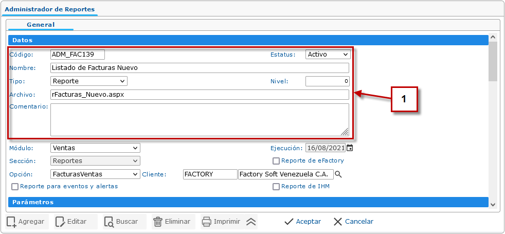Click the Imprimir button label

[x=227, y=222]
